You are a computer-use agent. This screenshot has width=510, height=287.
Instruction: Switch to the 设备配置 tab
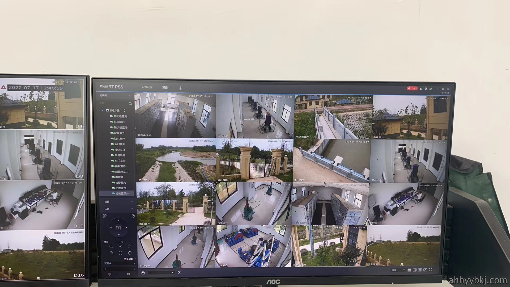click(147, 87)
